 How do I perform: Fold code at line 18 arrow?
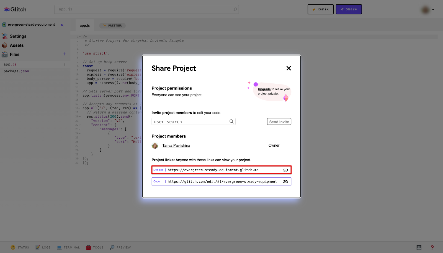click(80, 108)
